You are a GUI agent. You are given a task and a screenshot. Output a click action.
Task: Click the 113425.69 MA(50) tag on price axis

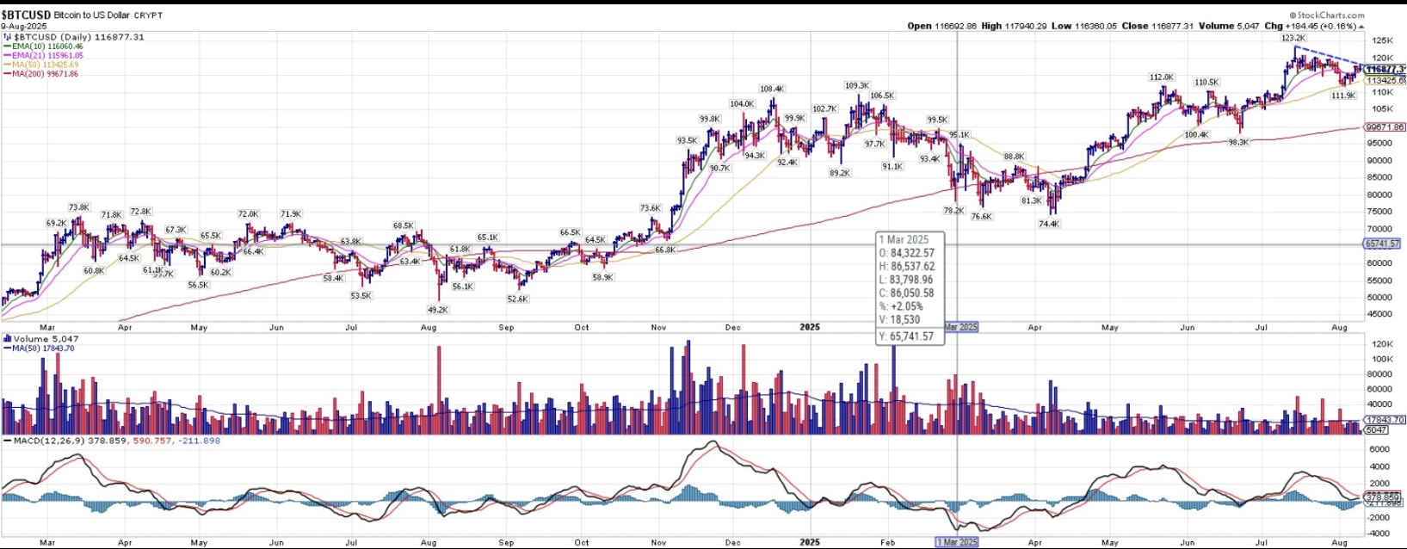(x=1385, y=81)
